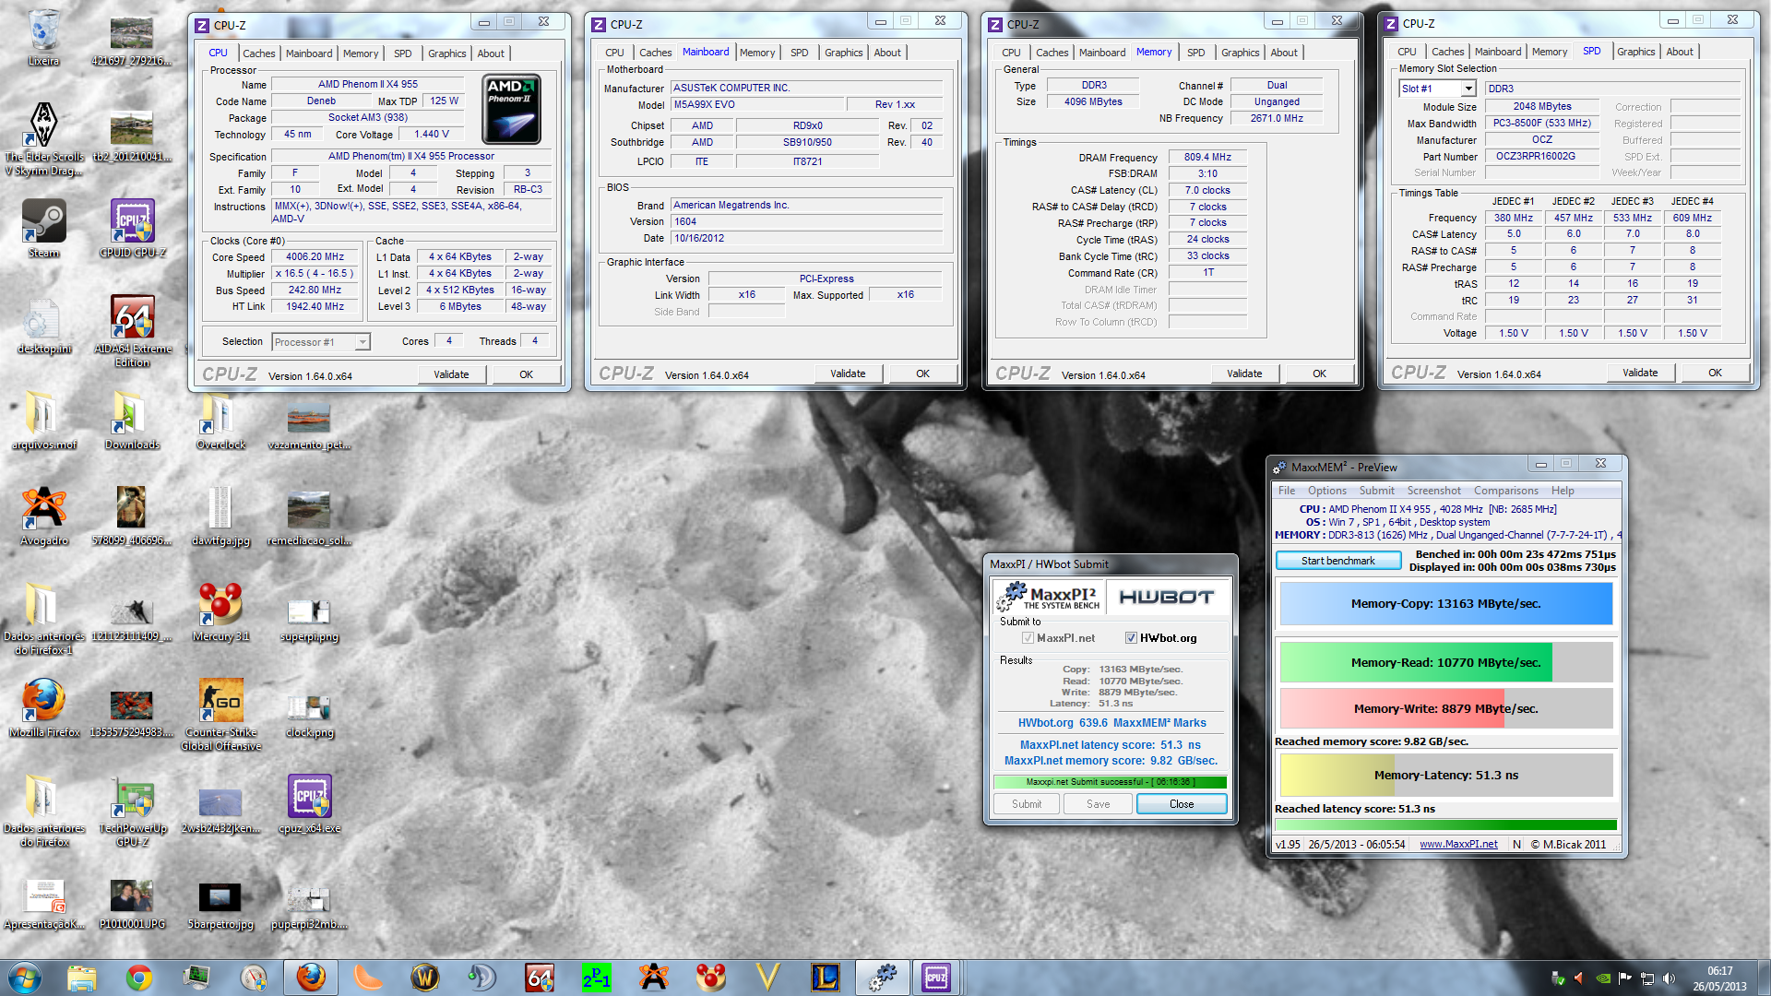Viewport: 1771px width, 996px height.
Task: Click the taskbar clock showing 06:17
Action: coord(1719,978)
